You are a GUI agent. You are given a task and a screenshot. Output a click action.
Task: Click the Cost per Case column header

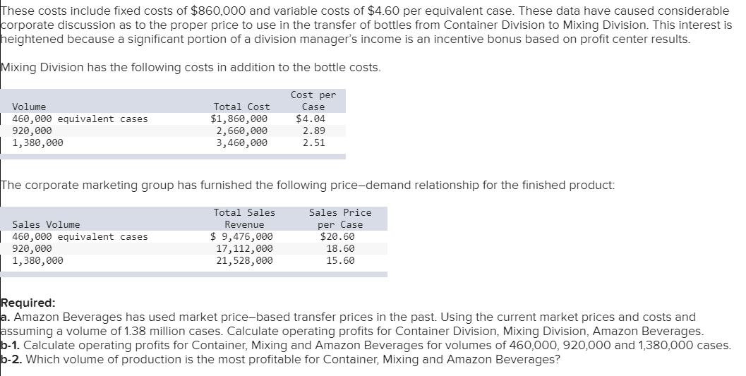pyautogui.click(x=313, y=101)
